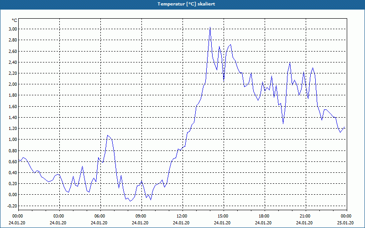This screenshot has height=228, width=365.
Task: Choose the 1,60 y-axis label
Action: coord(13,106)
